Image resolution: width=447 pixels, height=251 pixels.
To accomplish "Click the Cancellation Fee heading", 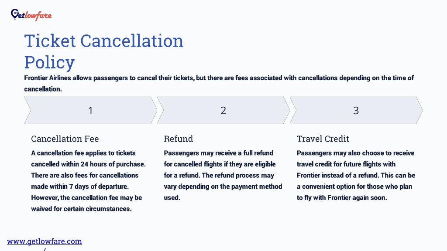I will click(65, 139).
